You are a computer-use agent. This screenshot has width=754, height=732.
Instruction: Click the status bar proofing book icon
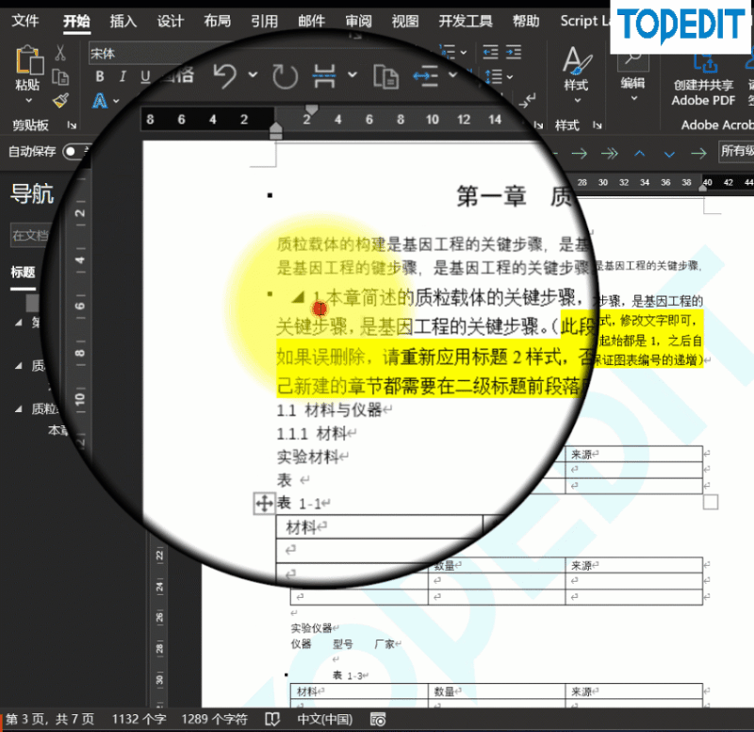[x=272, y=719]
